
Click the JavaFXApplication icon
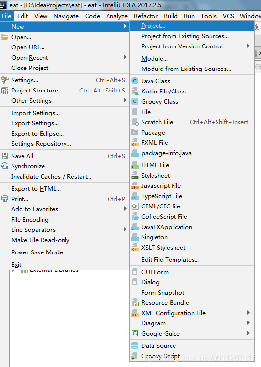[135, 227]
